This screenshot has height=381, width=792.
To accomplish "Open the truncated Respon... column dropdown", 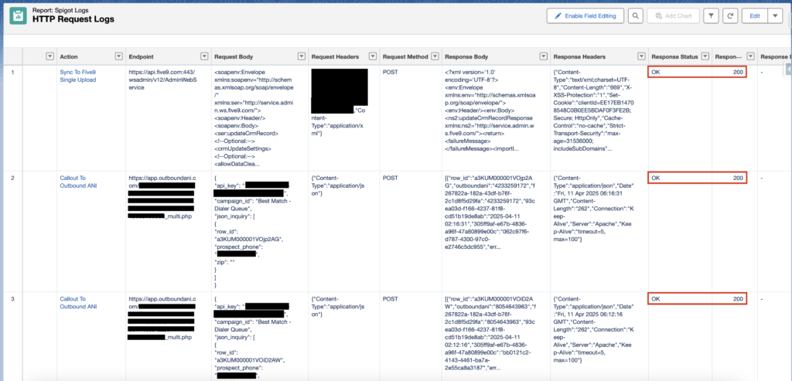I will pos(750,56).
